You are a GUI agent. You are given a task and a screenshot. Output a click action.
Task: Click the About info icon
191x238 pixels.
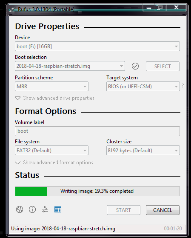(x=32, y=209)
